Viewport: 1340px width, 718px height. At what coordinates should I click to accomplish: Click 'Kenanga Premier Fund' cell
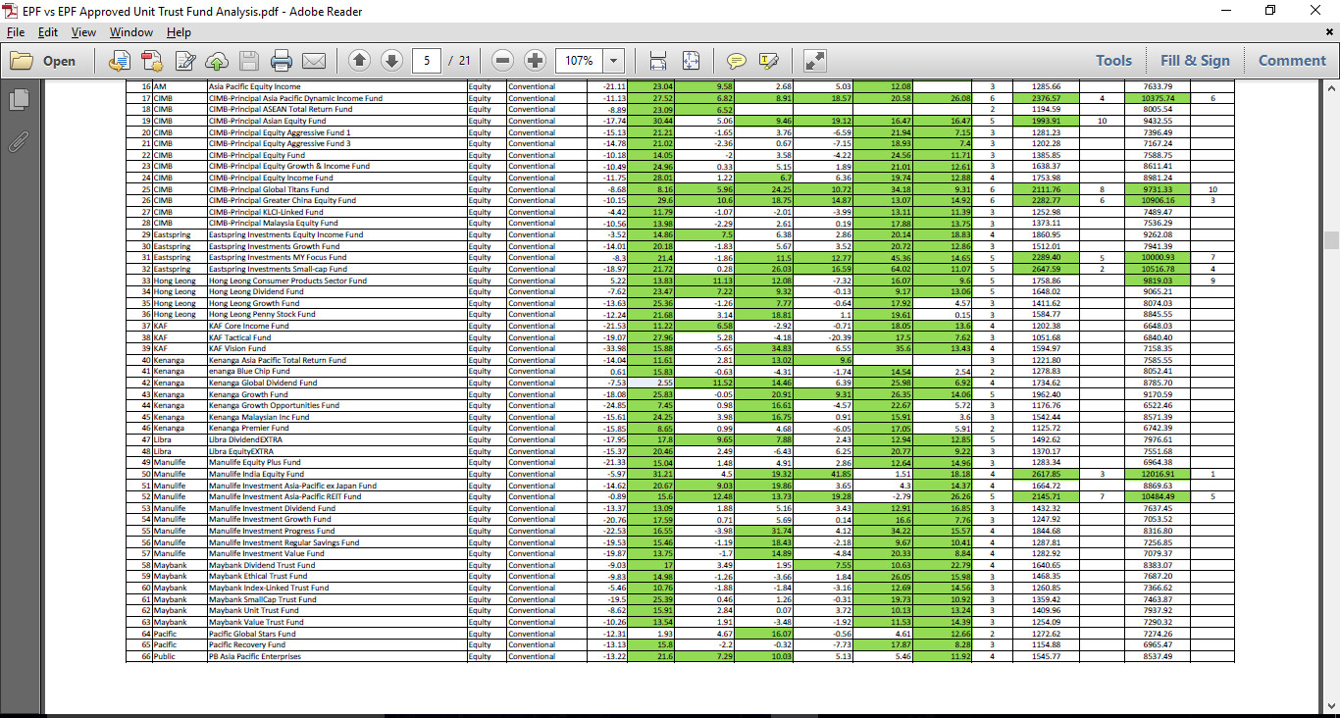(x=336, y=428)
